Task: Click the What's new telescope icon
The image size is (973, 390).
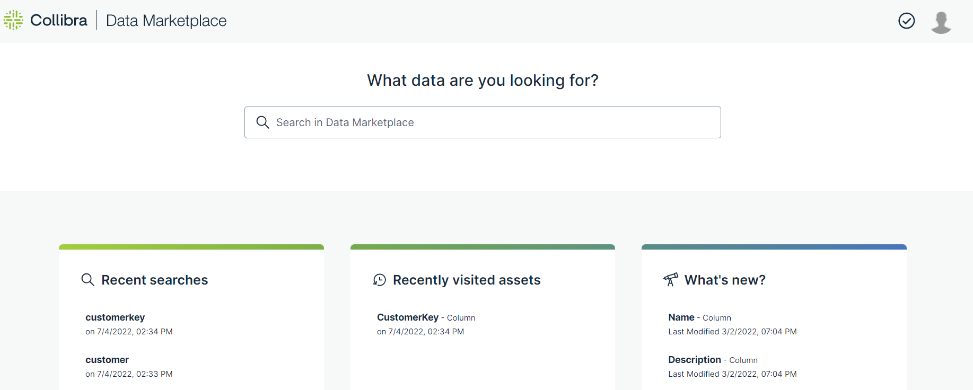Action: pos(670,279)
